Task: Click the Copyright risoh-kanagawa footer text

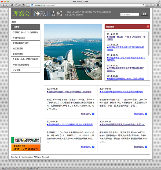Action: [30, 157]
